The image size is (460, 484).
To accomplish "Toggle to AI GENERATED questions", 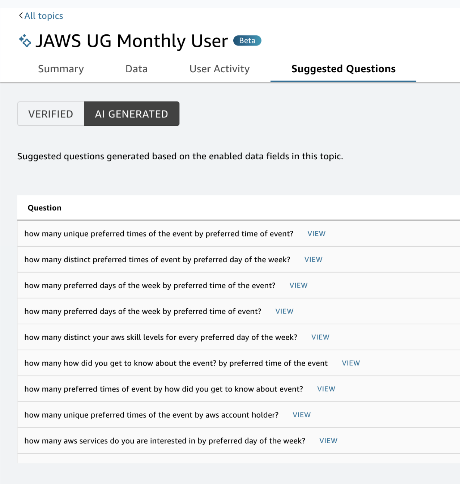I will (x=131, y=114).
